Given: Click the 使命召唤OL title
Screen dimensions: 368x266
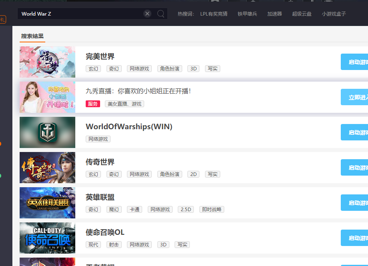Looking at the screenshot, I should (105, 232).
